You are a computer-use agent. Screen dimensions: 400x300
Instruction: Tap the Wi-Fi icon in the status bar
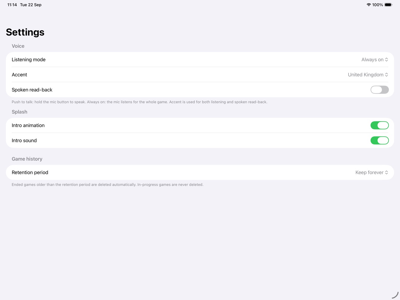click(369, 5)
